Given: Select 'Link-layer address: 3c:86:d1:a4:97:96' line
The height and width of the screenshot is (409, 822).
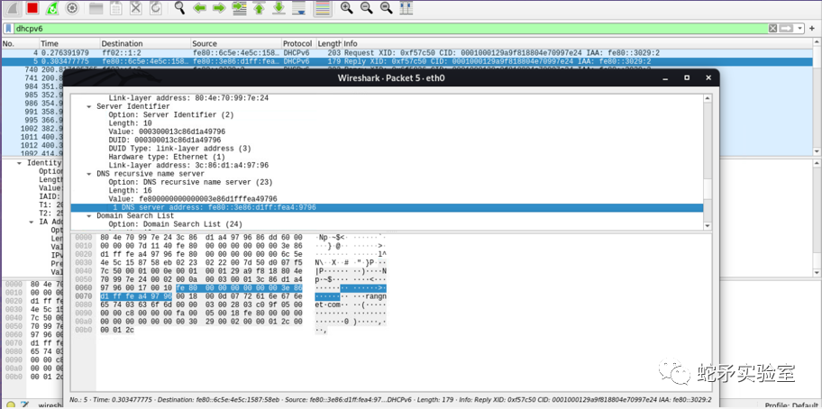Looking at the screenshot, I should tap(188, 166).
